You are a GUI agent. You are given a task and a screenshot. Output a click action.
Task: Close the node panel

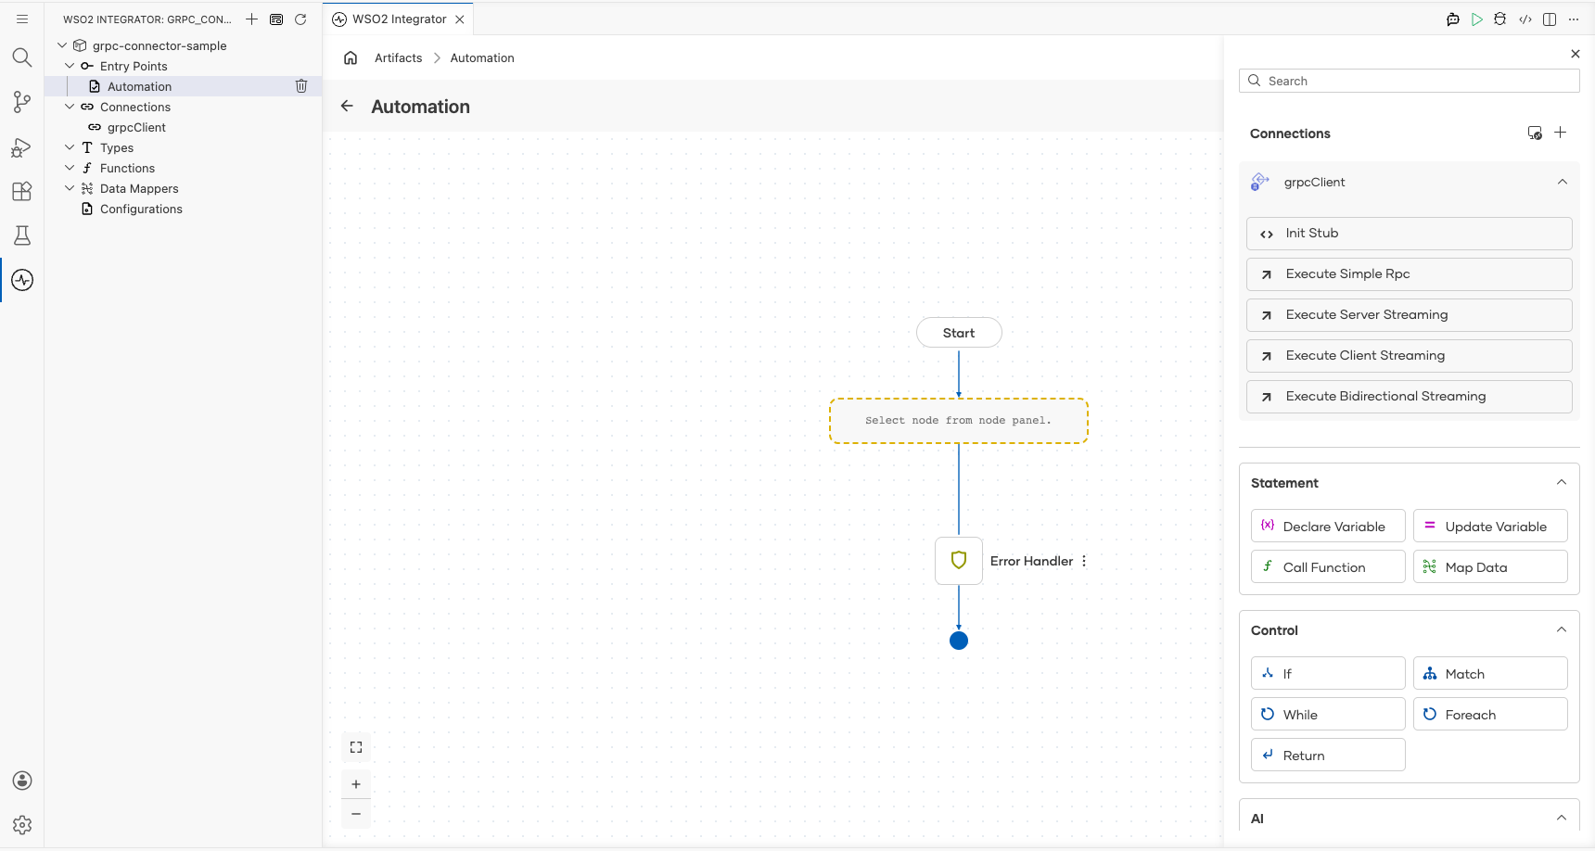pyautogui.click(x=1576, y=54)
